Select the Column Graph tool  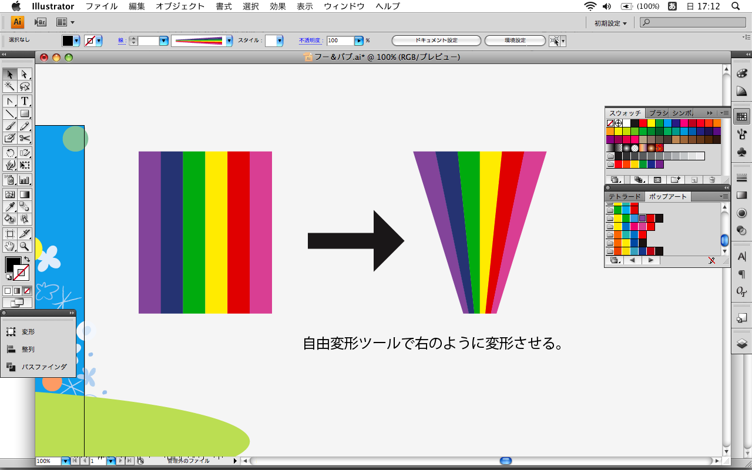click(x=25, y=180)
